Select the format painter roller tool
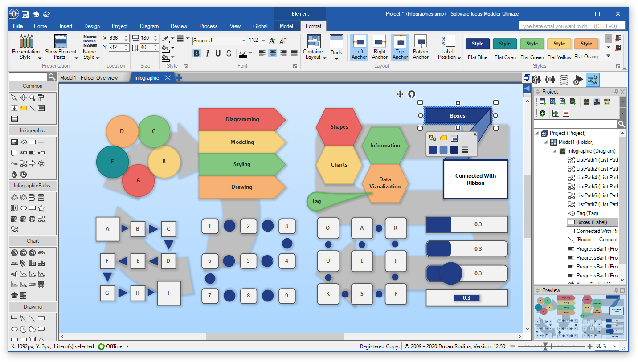This screenshot has height=362, width=638. 41,98
